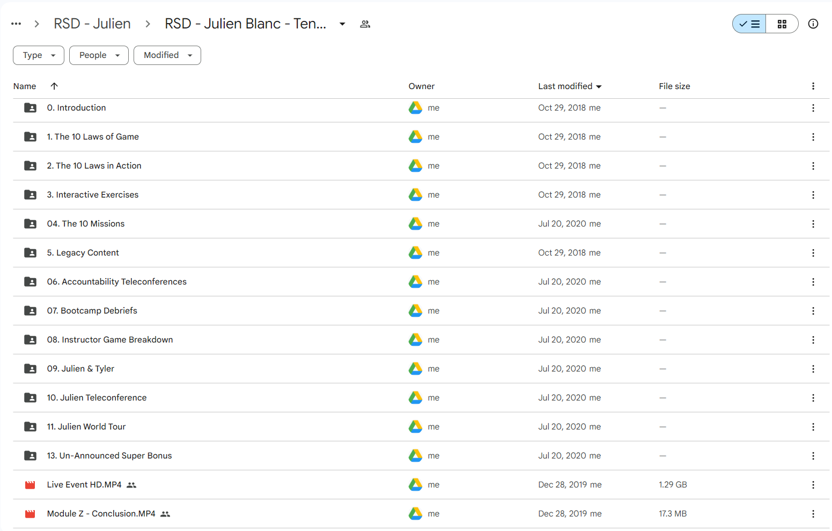The image size is (832, 531).
Task: Open more actions for 0. Introduction
Action: pyautogui.click(x=813, y=108)
